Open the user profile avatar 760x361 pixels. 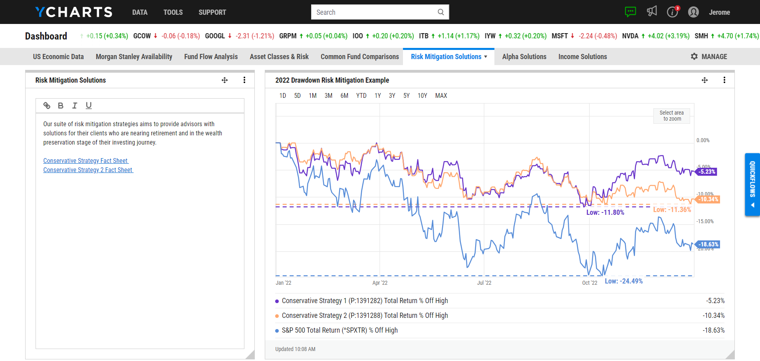click(x=693, y=12)
